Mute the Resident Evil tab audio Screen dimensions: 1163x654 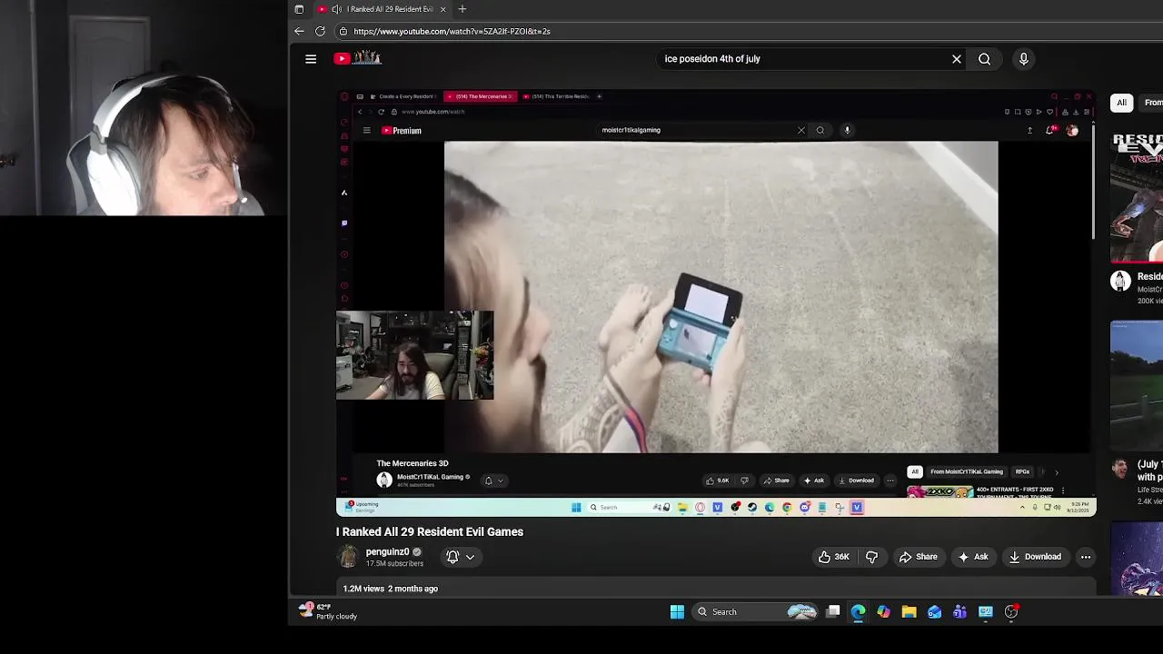pos(336,9)
